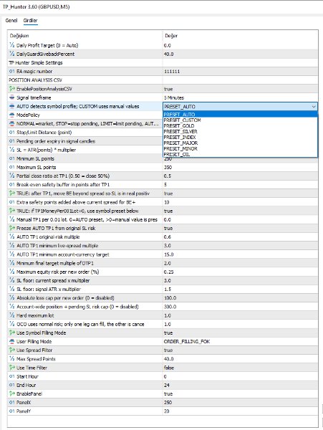
Task: Click the Use Spread Filter boolean icon
Action: (11, 350)
